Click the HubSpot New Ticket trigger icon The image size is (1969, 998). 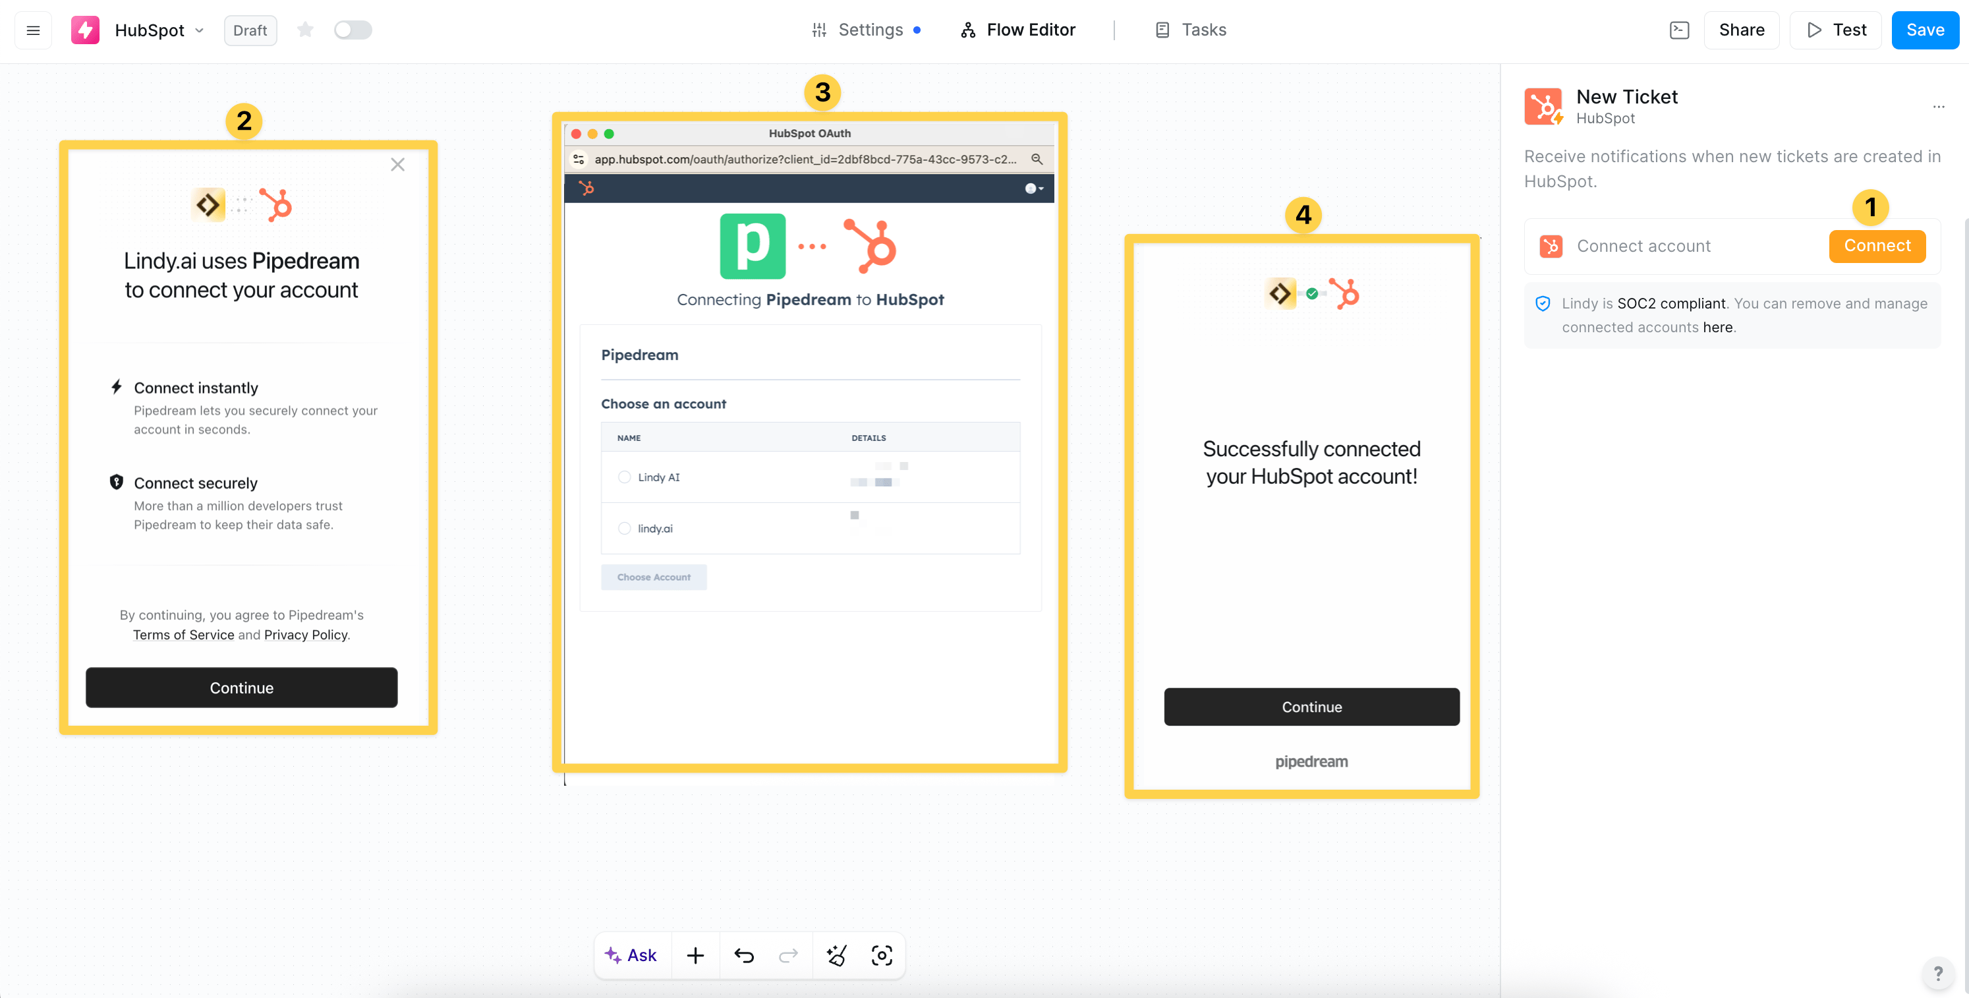(x=1543, y=106)
